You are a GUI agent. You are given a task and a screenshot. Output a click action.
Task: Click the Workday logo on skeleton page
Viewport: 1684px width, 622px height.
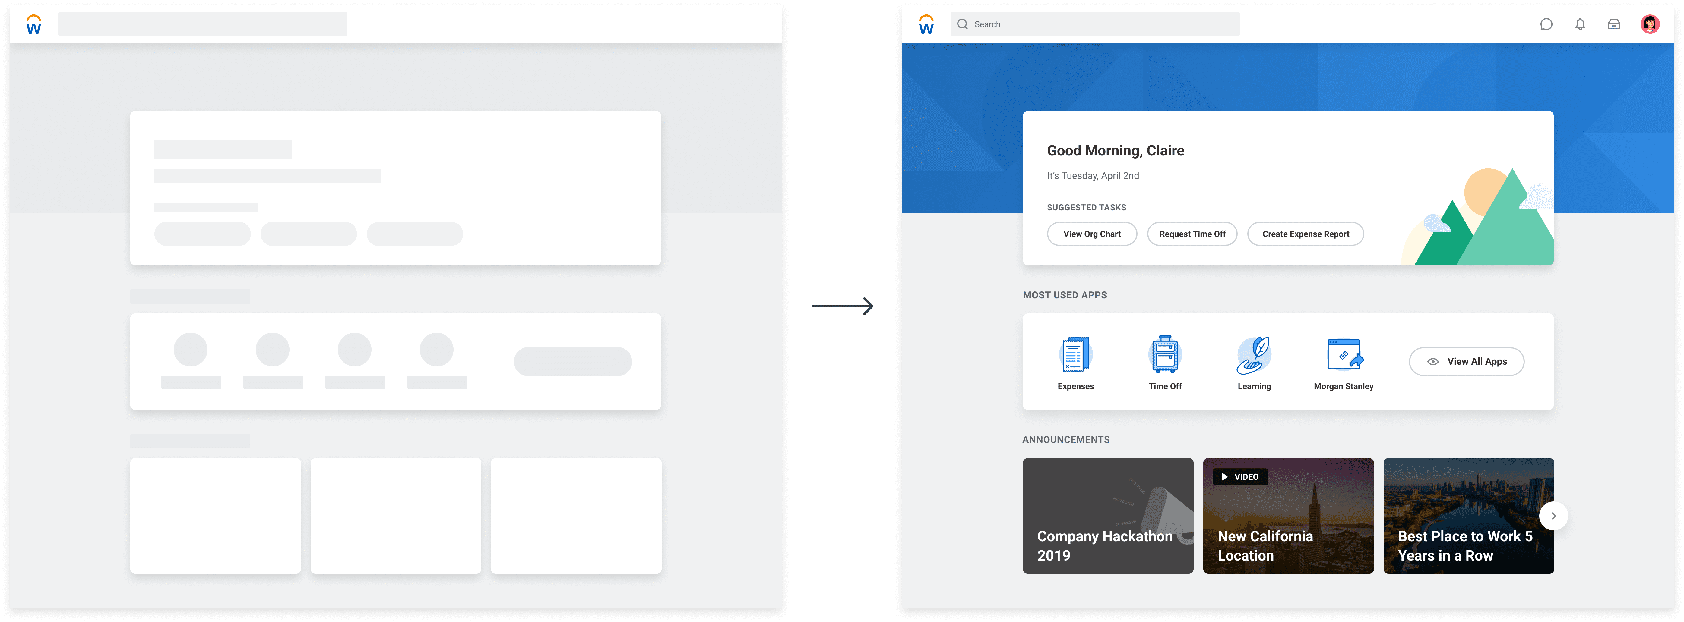[33, 25]
